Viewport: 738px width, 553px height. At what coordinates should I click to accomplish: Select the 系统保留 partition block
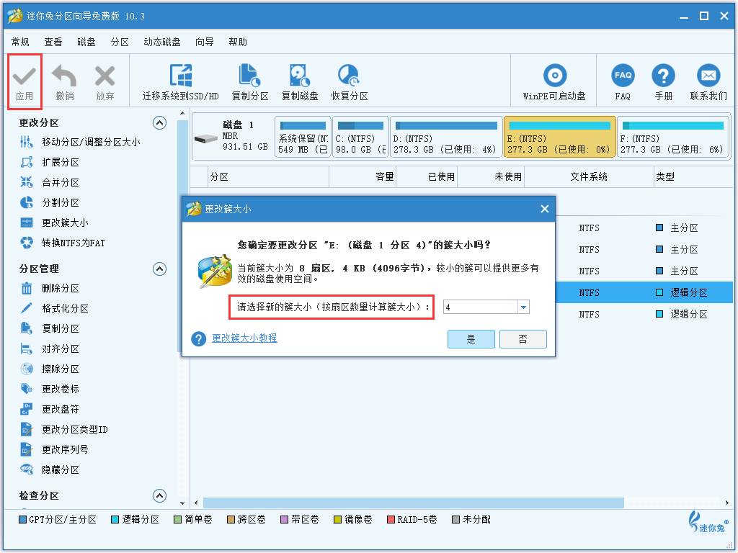pyautogui.click(x=303, y=138)
